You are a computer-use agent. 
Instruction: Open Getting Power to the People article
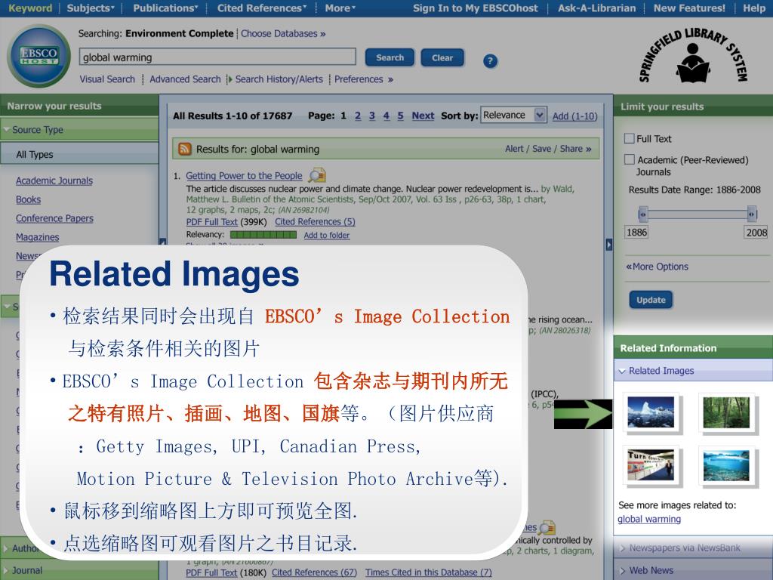(x=244, y=175)
